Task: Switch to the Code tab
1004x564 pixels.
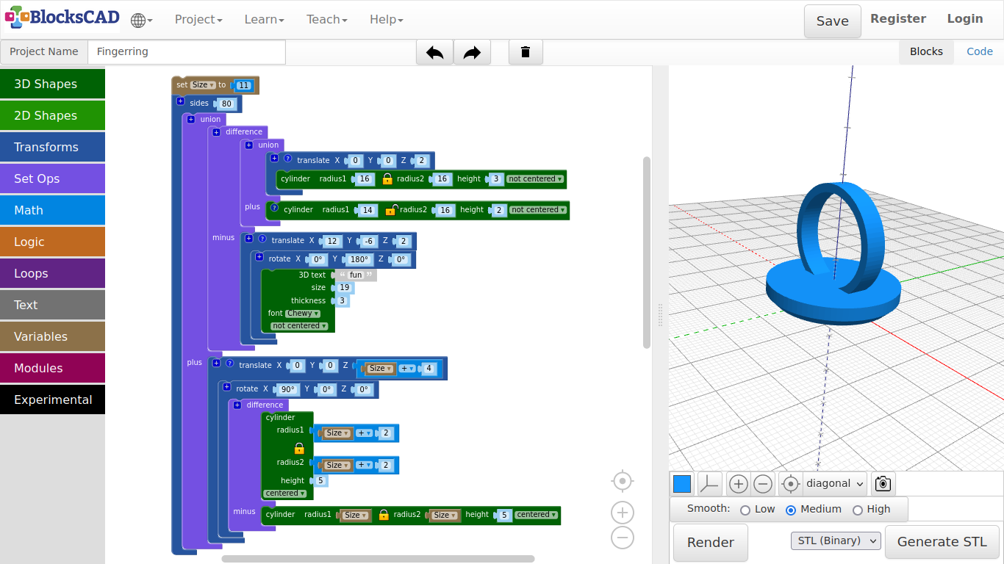Action: 979,51
